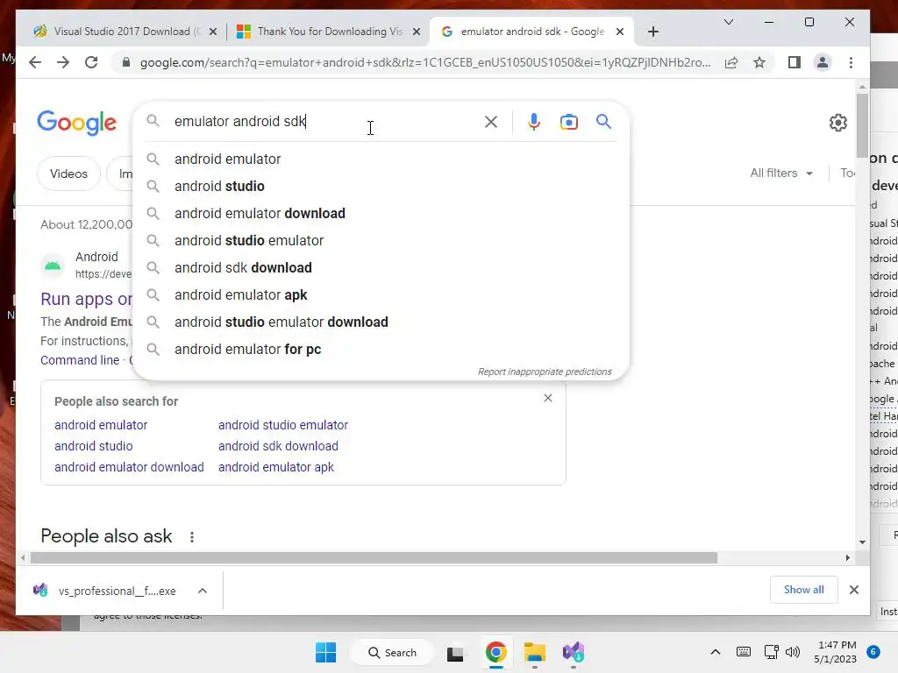Screen dimensions: 898x673
Task: Click inside the search text field
Action: (326, 121)
